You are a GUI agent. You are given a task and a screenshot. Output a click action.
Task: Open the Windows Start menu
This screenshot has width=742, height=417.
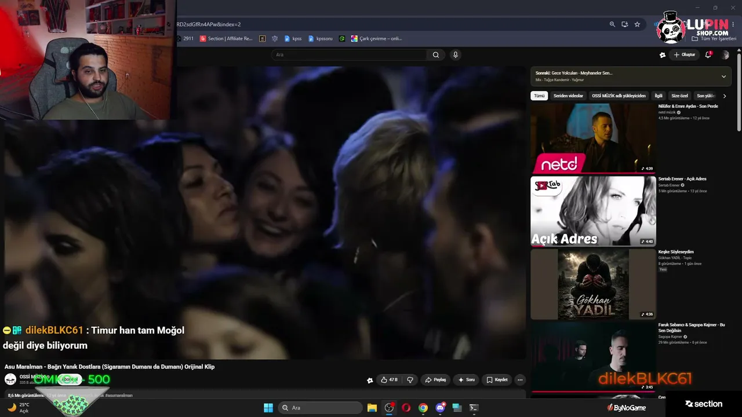[x=268, y=408]
